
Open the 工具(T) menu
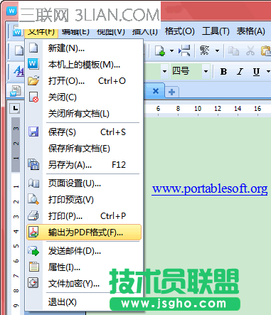pos(216,31)
